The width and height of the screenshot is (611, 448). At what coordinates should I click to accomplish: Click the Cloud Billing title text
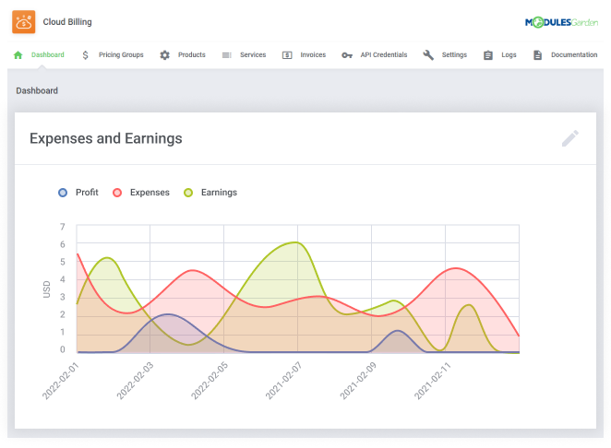(x=67, y=22)
